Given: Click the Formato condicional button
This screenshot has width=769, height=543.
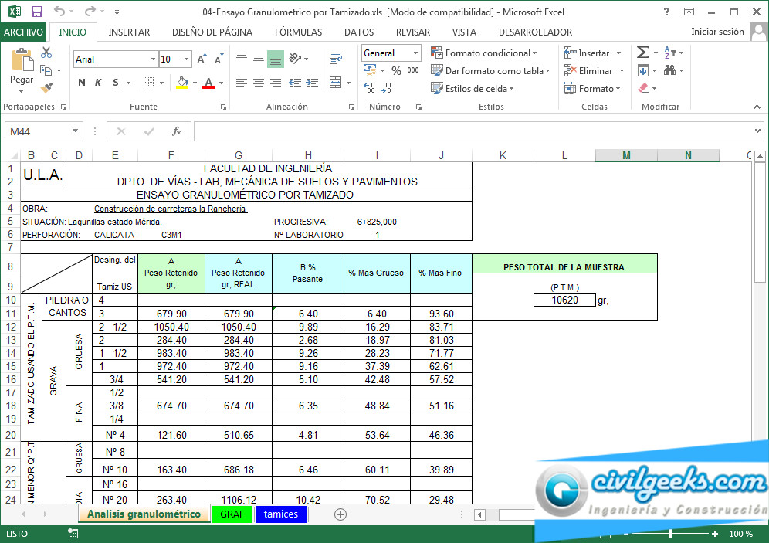Looking at the screenshot, I should pyautogui.click(x=488, y=53).
